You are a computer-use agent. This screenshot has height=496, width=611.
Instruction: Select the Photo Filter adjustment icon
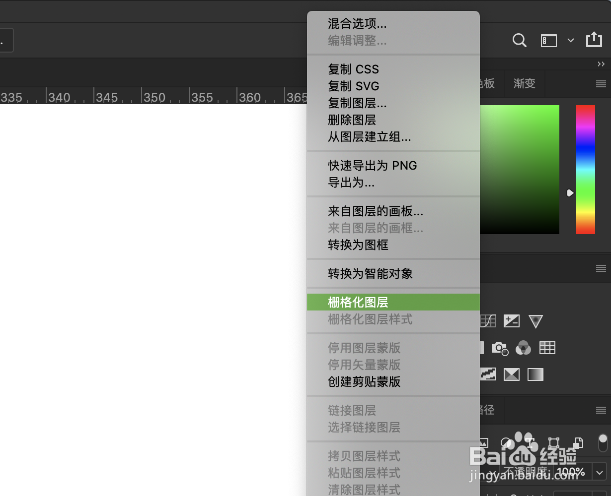click(x=500, y=348)
